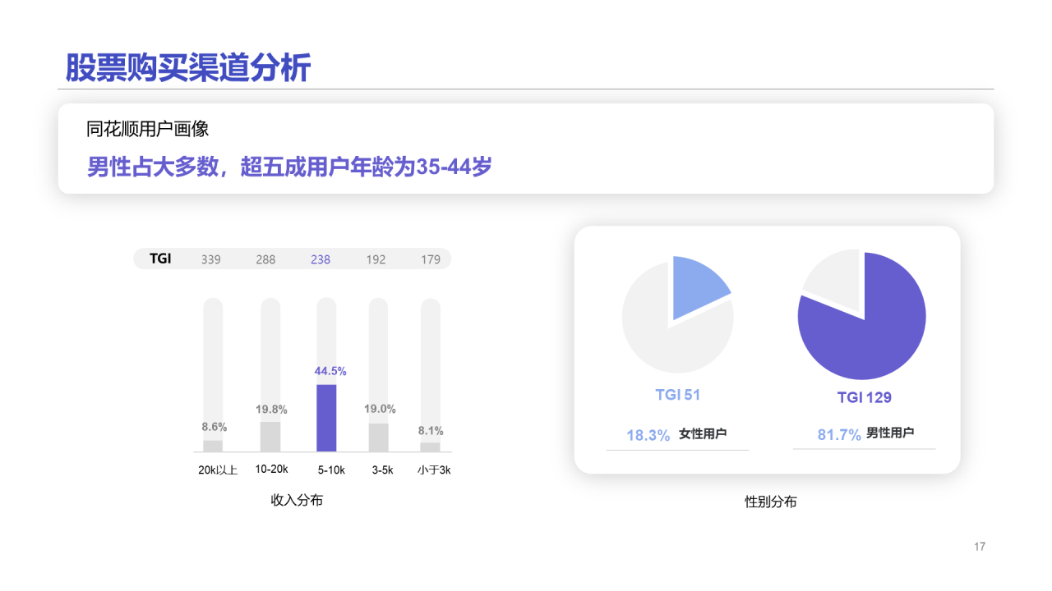The image size is (1052, 591).
Task: Click the TGI value 339
Action: click(211, 259)
